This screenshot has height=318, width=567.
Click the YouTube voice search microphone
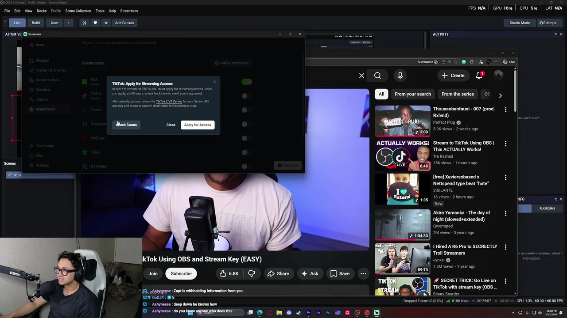(x=400, y=76)
